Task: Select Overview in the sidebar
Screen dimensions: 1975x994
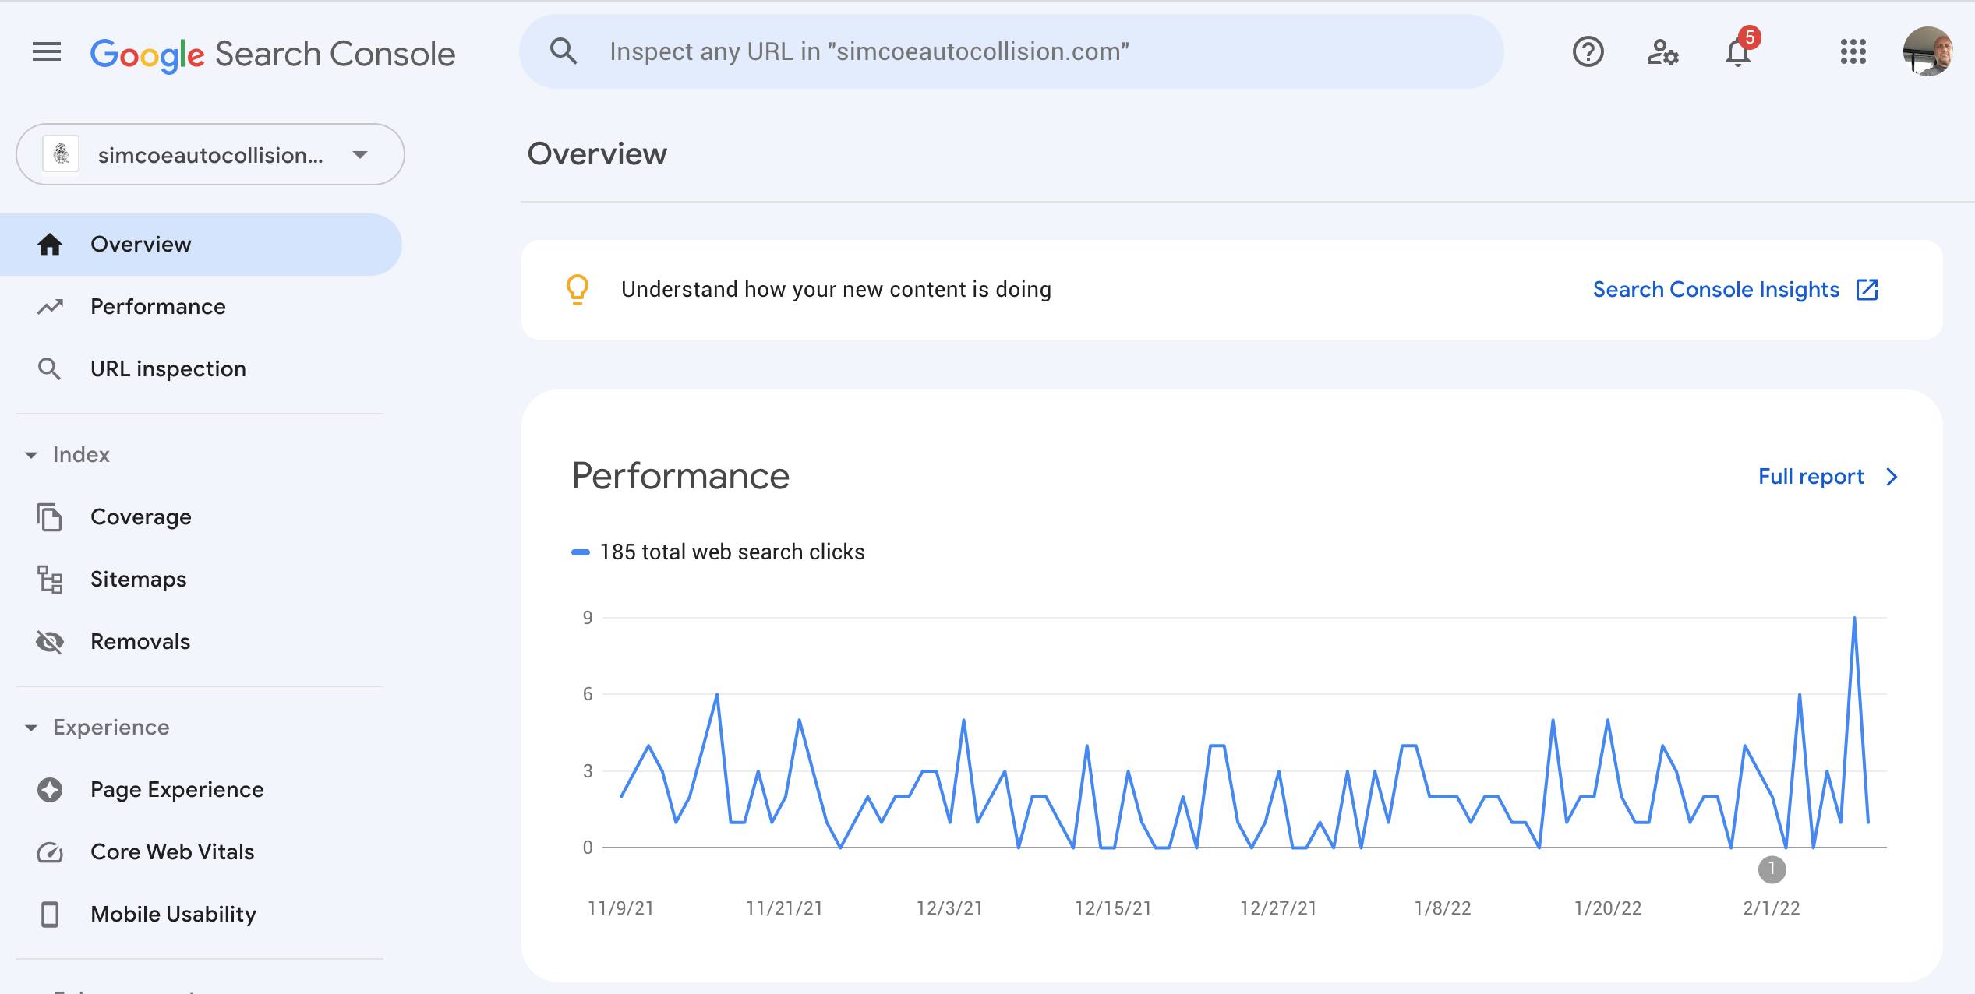Action: (x=140, y=244)
